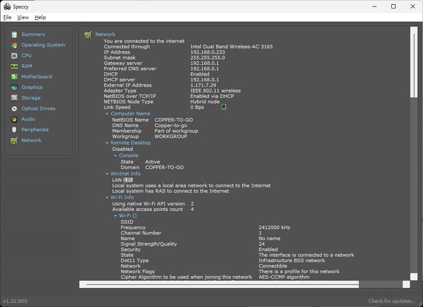This screenshot has height=307, width=423.
Task: Open the Motherboard icon in sidebar
Action: coord(14,77)
